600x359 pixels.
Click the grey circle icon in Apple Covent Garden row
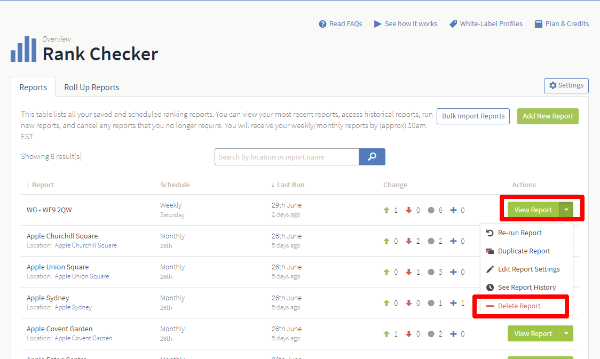tap(431, 334)
